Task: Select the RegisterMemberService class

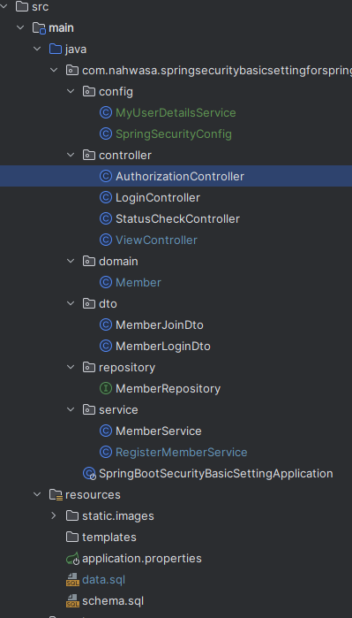Action: point(182,452)
